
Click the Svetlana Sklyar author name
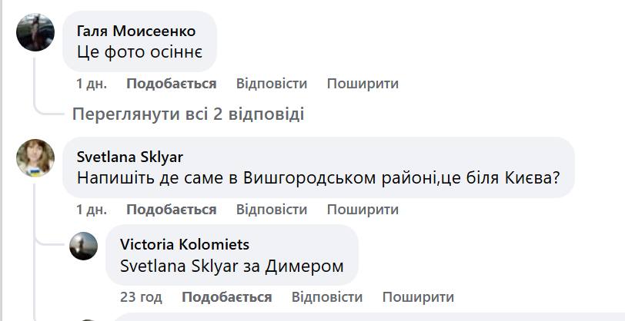pyautogui.click(x=130, y=157)
